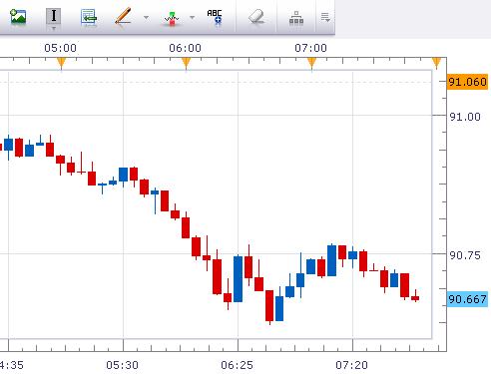Click the 05:00 orange timeline marker
491x374 pixels.
[61, 62]
